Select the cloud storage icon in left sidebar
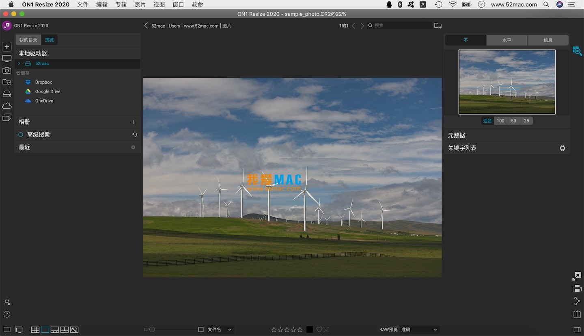This screenshot has height=336, width=584. point(6,106)
